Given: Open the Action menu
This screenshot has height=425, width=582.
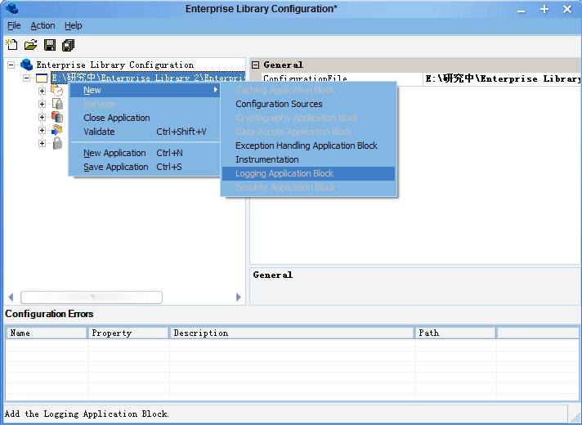Looking at the screenshot, I should tap(43, 25).
